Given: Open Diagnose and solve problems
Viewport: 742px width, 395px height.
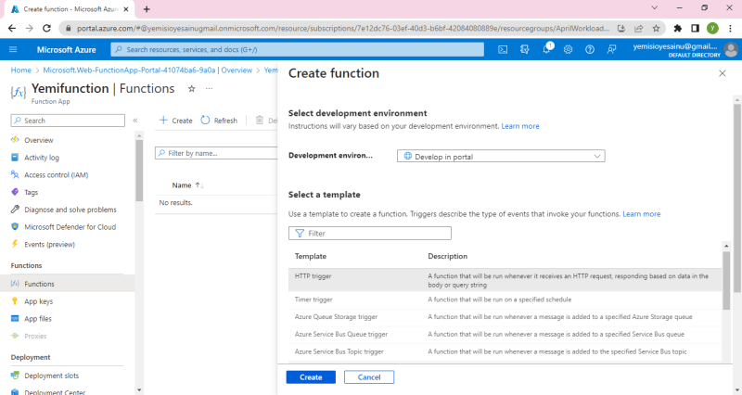Looking at the screenshot, I should coord(70,210).
